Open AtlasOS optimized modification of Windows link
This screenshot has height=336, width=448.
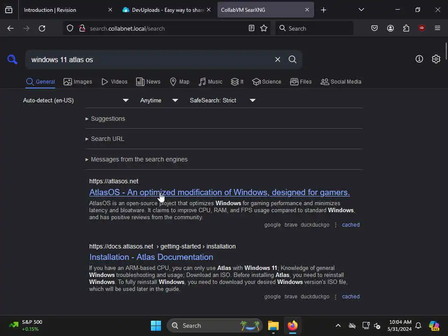[x=220, y=192]
